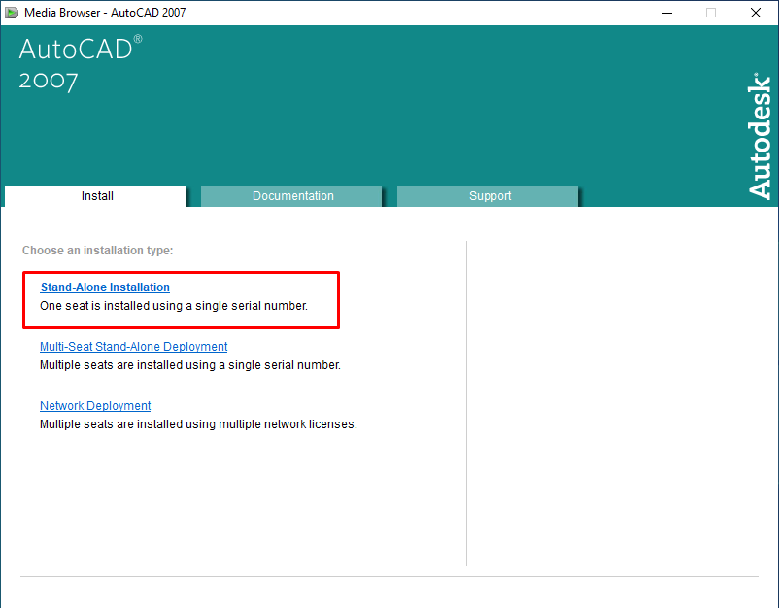Open Multi-Seat Stand-Alone Deployment link
Viewport: 779px width, 608px height.
[133, 347]
